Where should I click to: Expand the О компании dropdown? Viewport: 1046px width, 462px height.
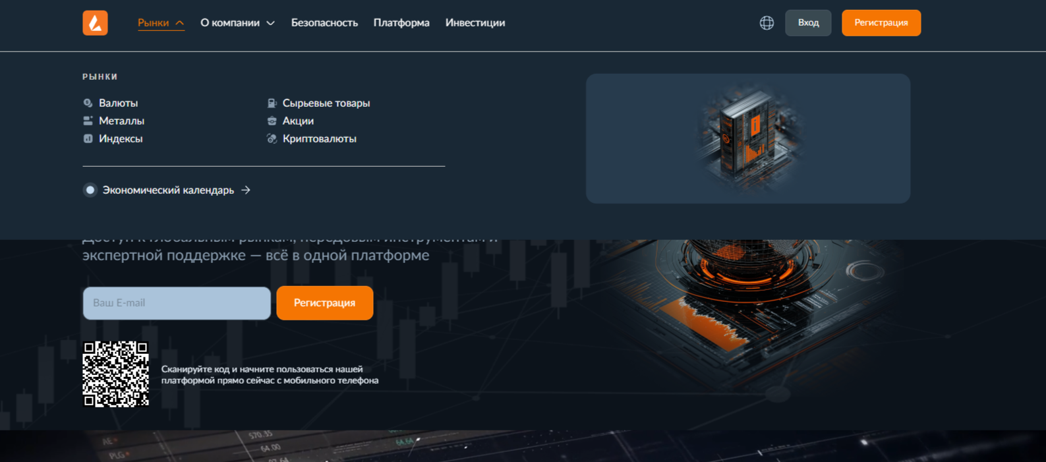tap(230, 23)
